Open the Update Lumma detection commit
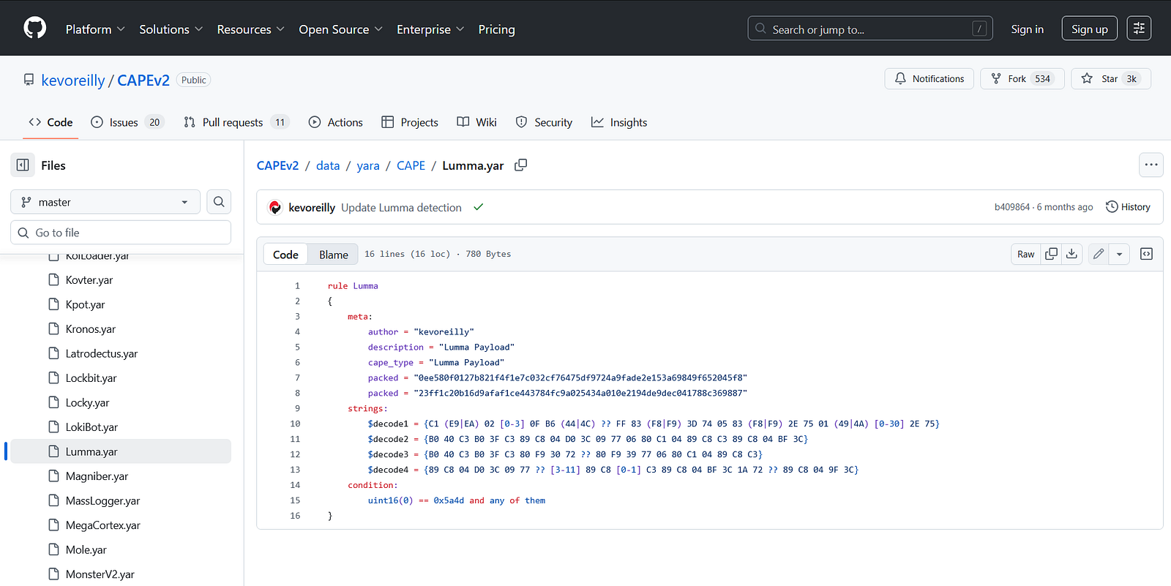1171x586 pixels. point(401,208)
